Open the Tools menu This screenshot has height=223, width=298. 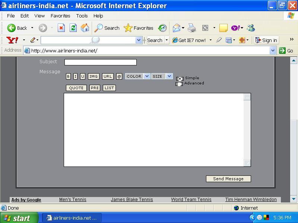(x=82, y=16)
